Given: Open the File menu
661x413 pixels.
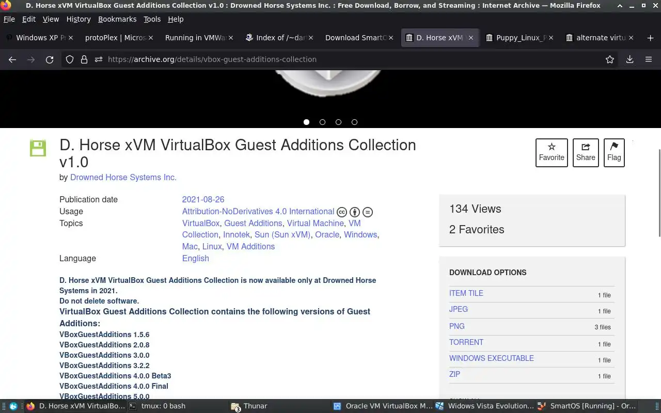Looking at the screenshot, I should (9, 19).
